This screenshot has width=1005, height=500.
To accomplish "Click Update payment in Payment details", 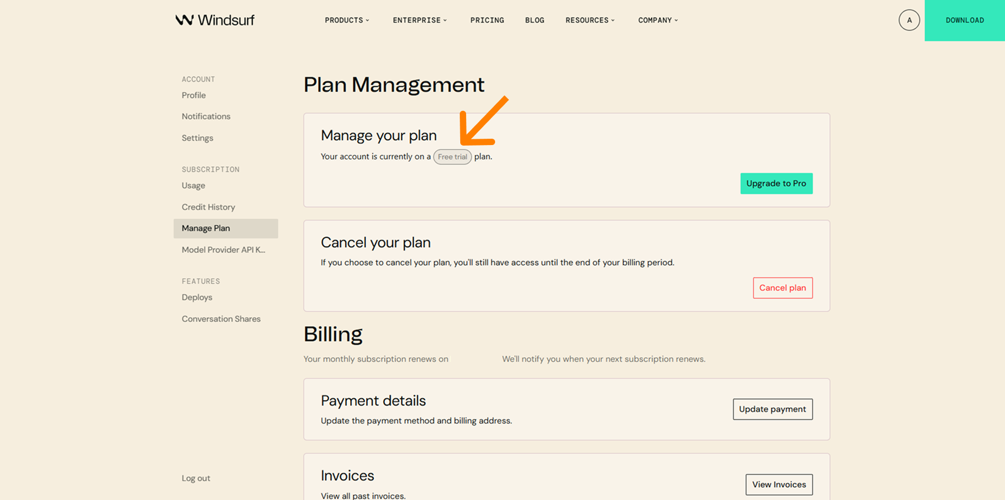I will pyautogui.click(x=772, y=409).
